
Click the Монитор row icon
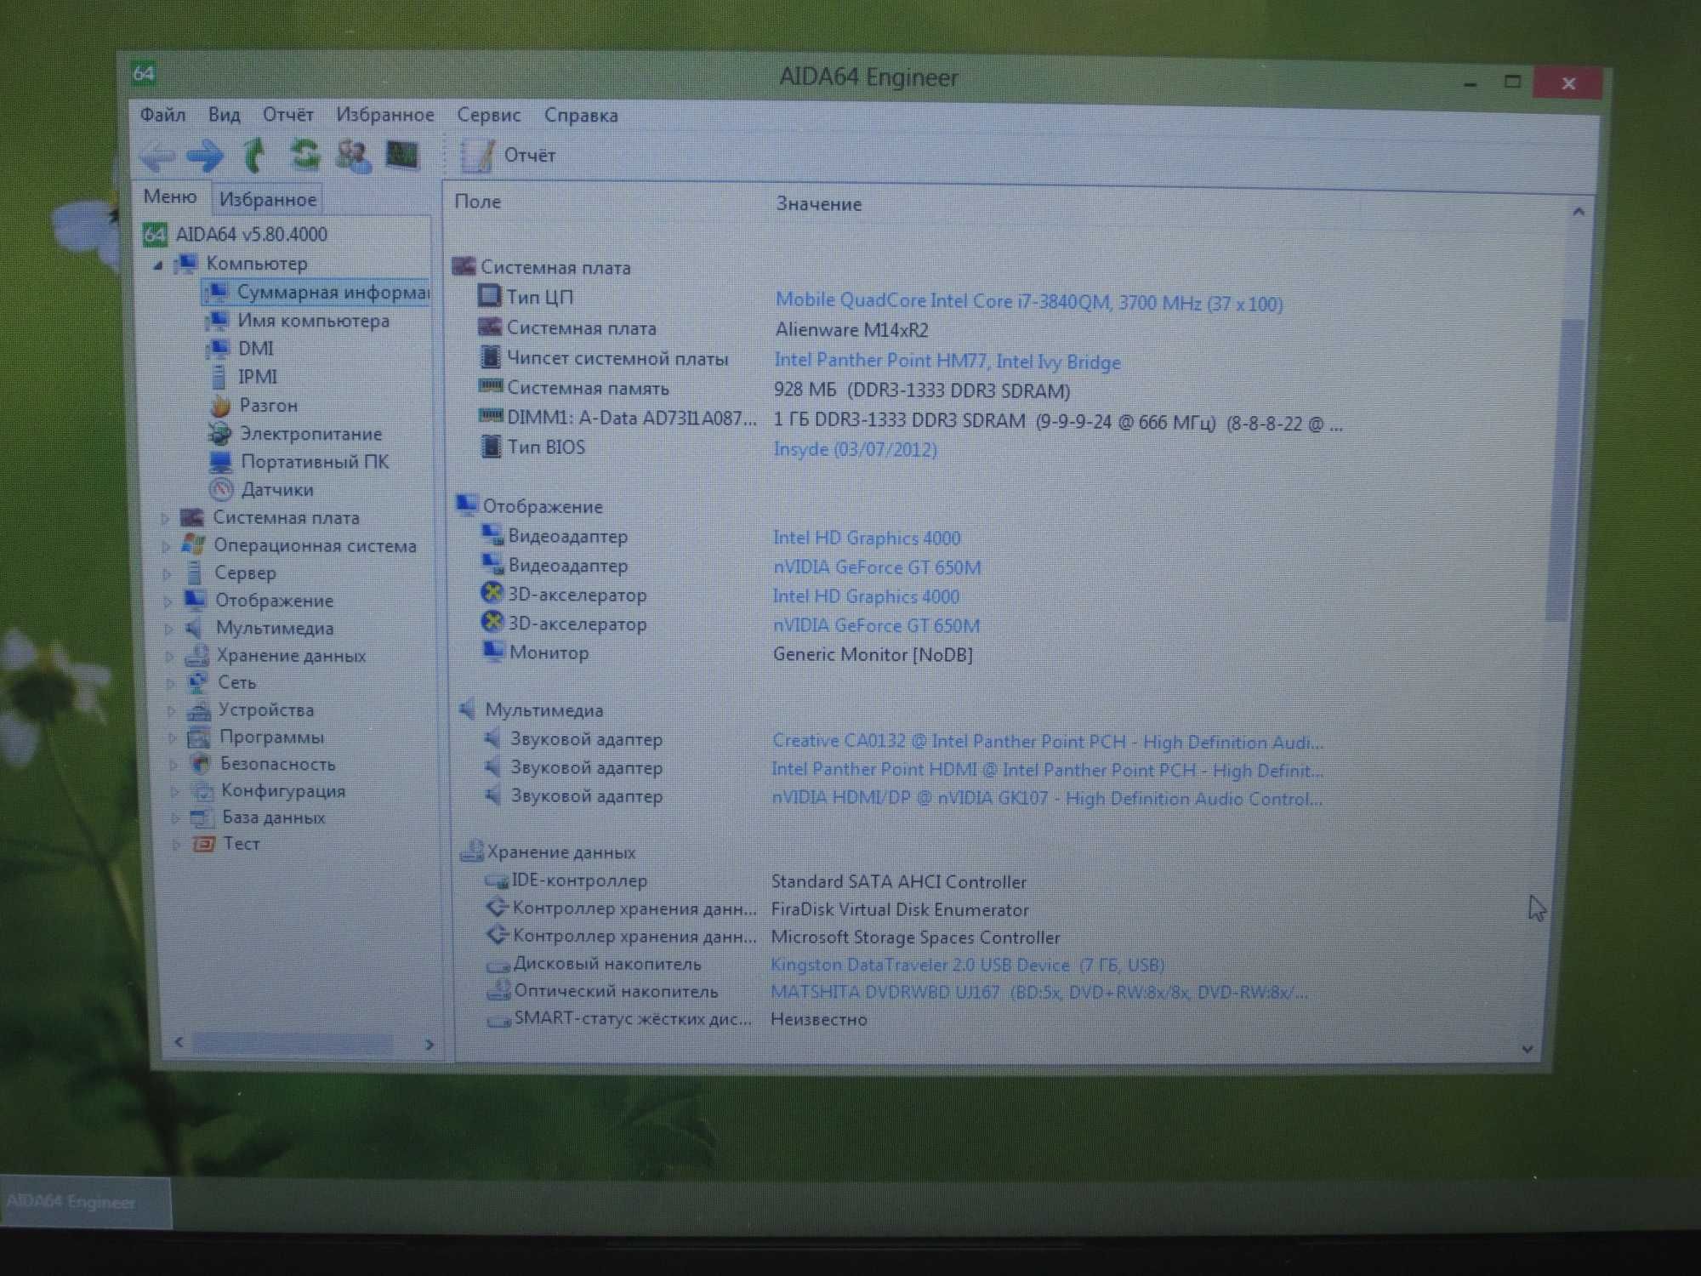pyautogui.click(x=493, y=652)
